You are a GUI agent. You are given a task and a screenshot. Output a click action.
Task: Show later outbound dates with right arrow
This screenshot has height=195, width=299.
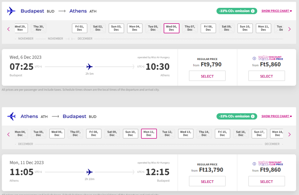click(289, 29)
